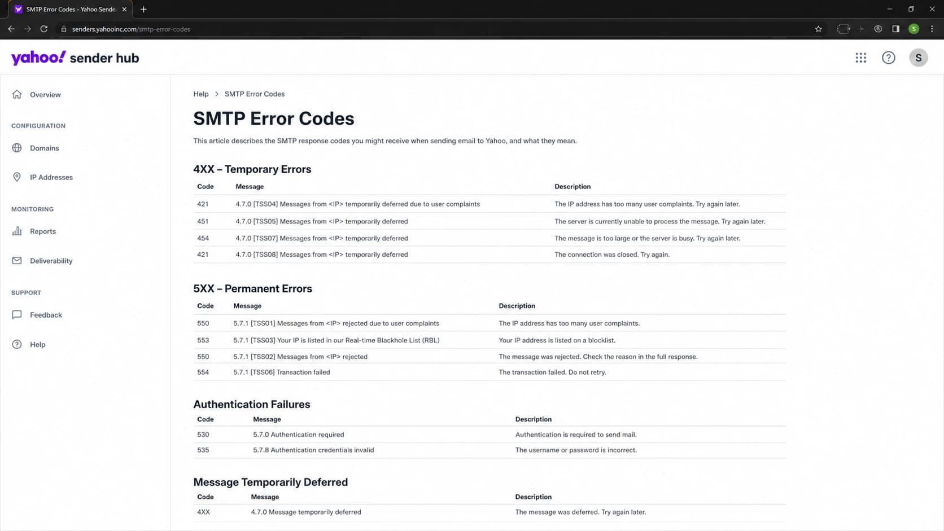
Task: Click code 535 cell
Action: click(x=203, y=450)
